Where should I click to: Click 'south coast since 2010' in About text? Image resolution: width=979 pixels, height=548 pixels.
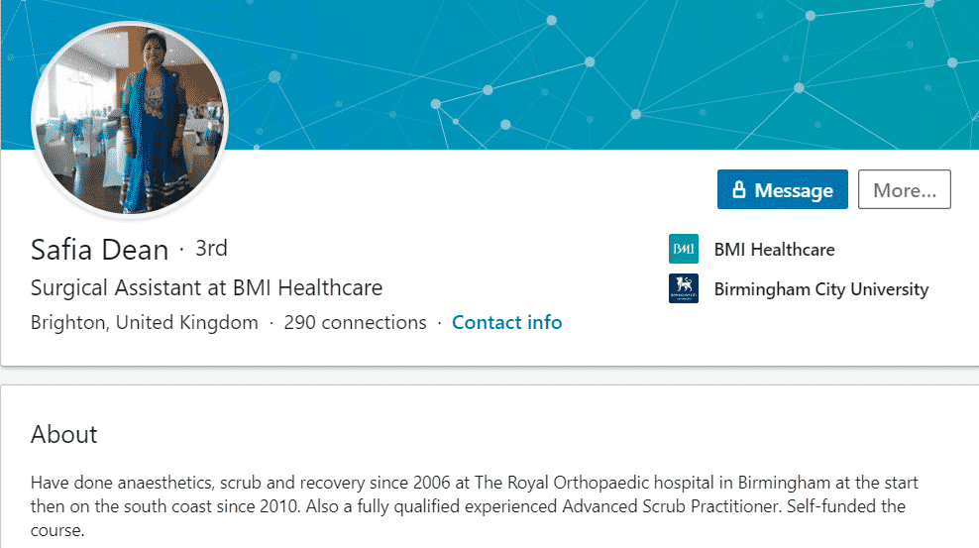tap(212, 506)
